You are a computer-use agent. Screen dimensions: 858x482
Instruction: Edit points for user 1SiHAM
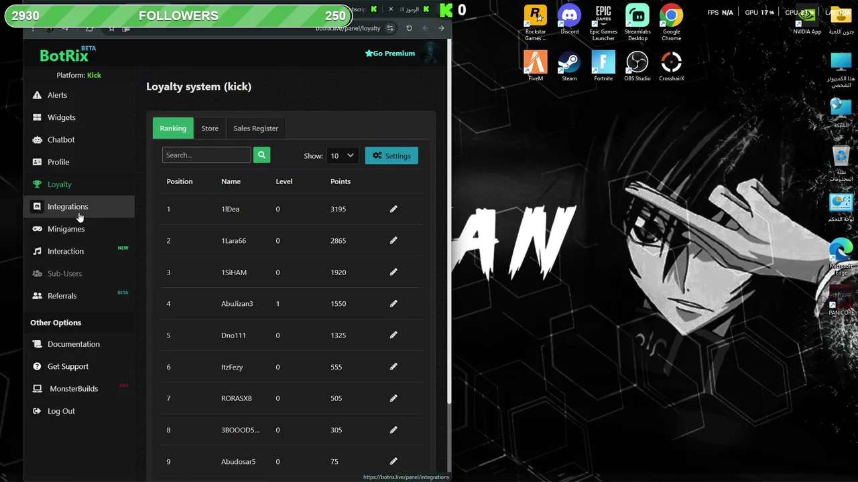point(393,272)
